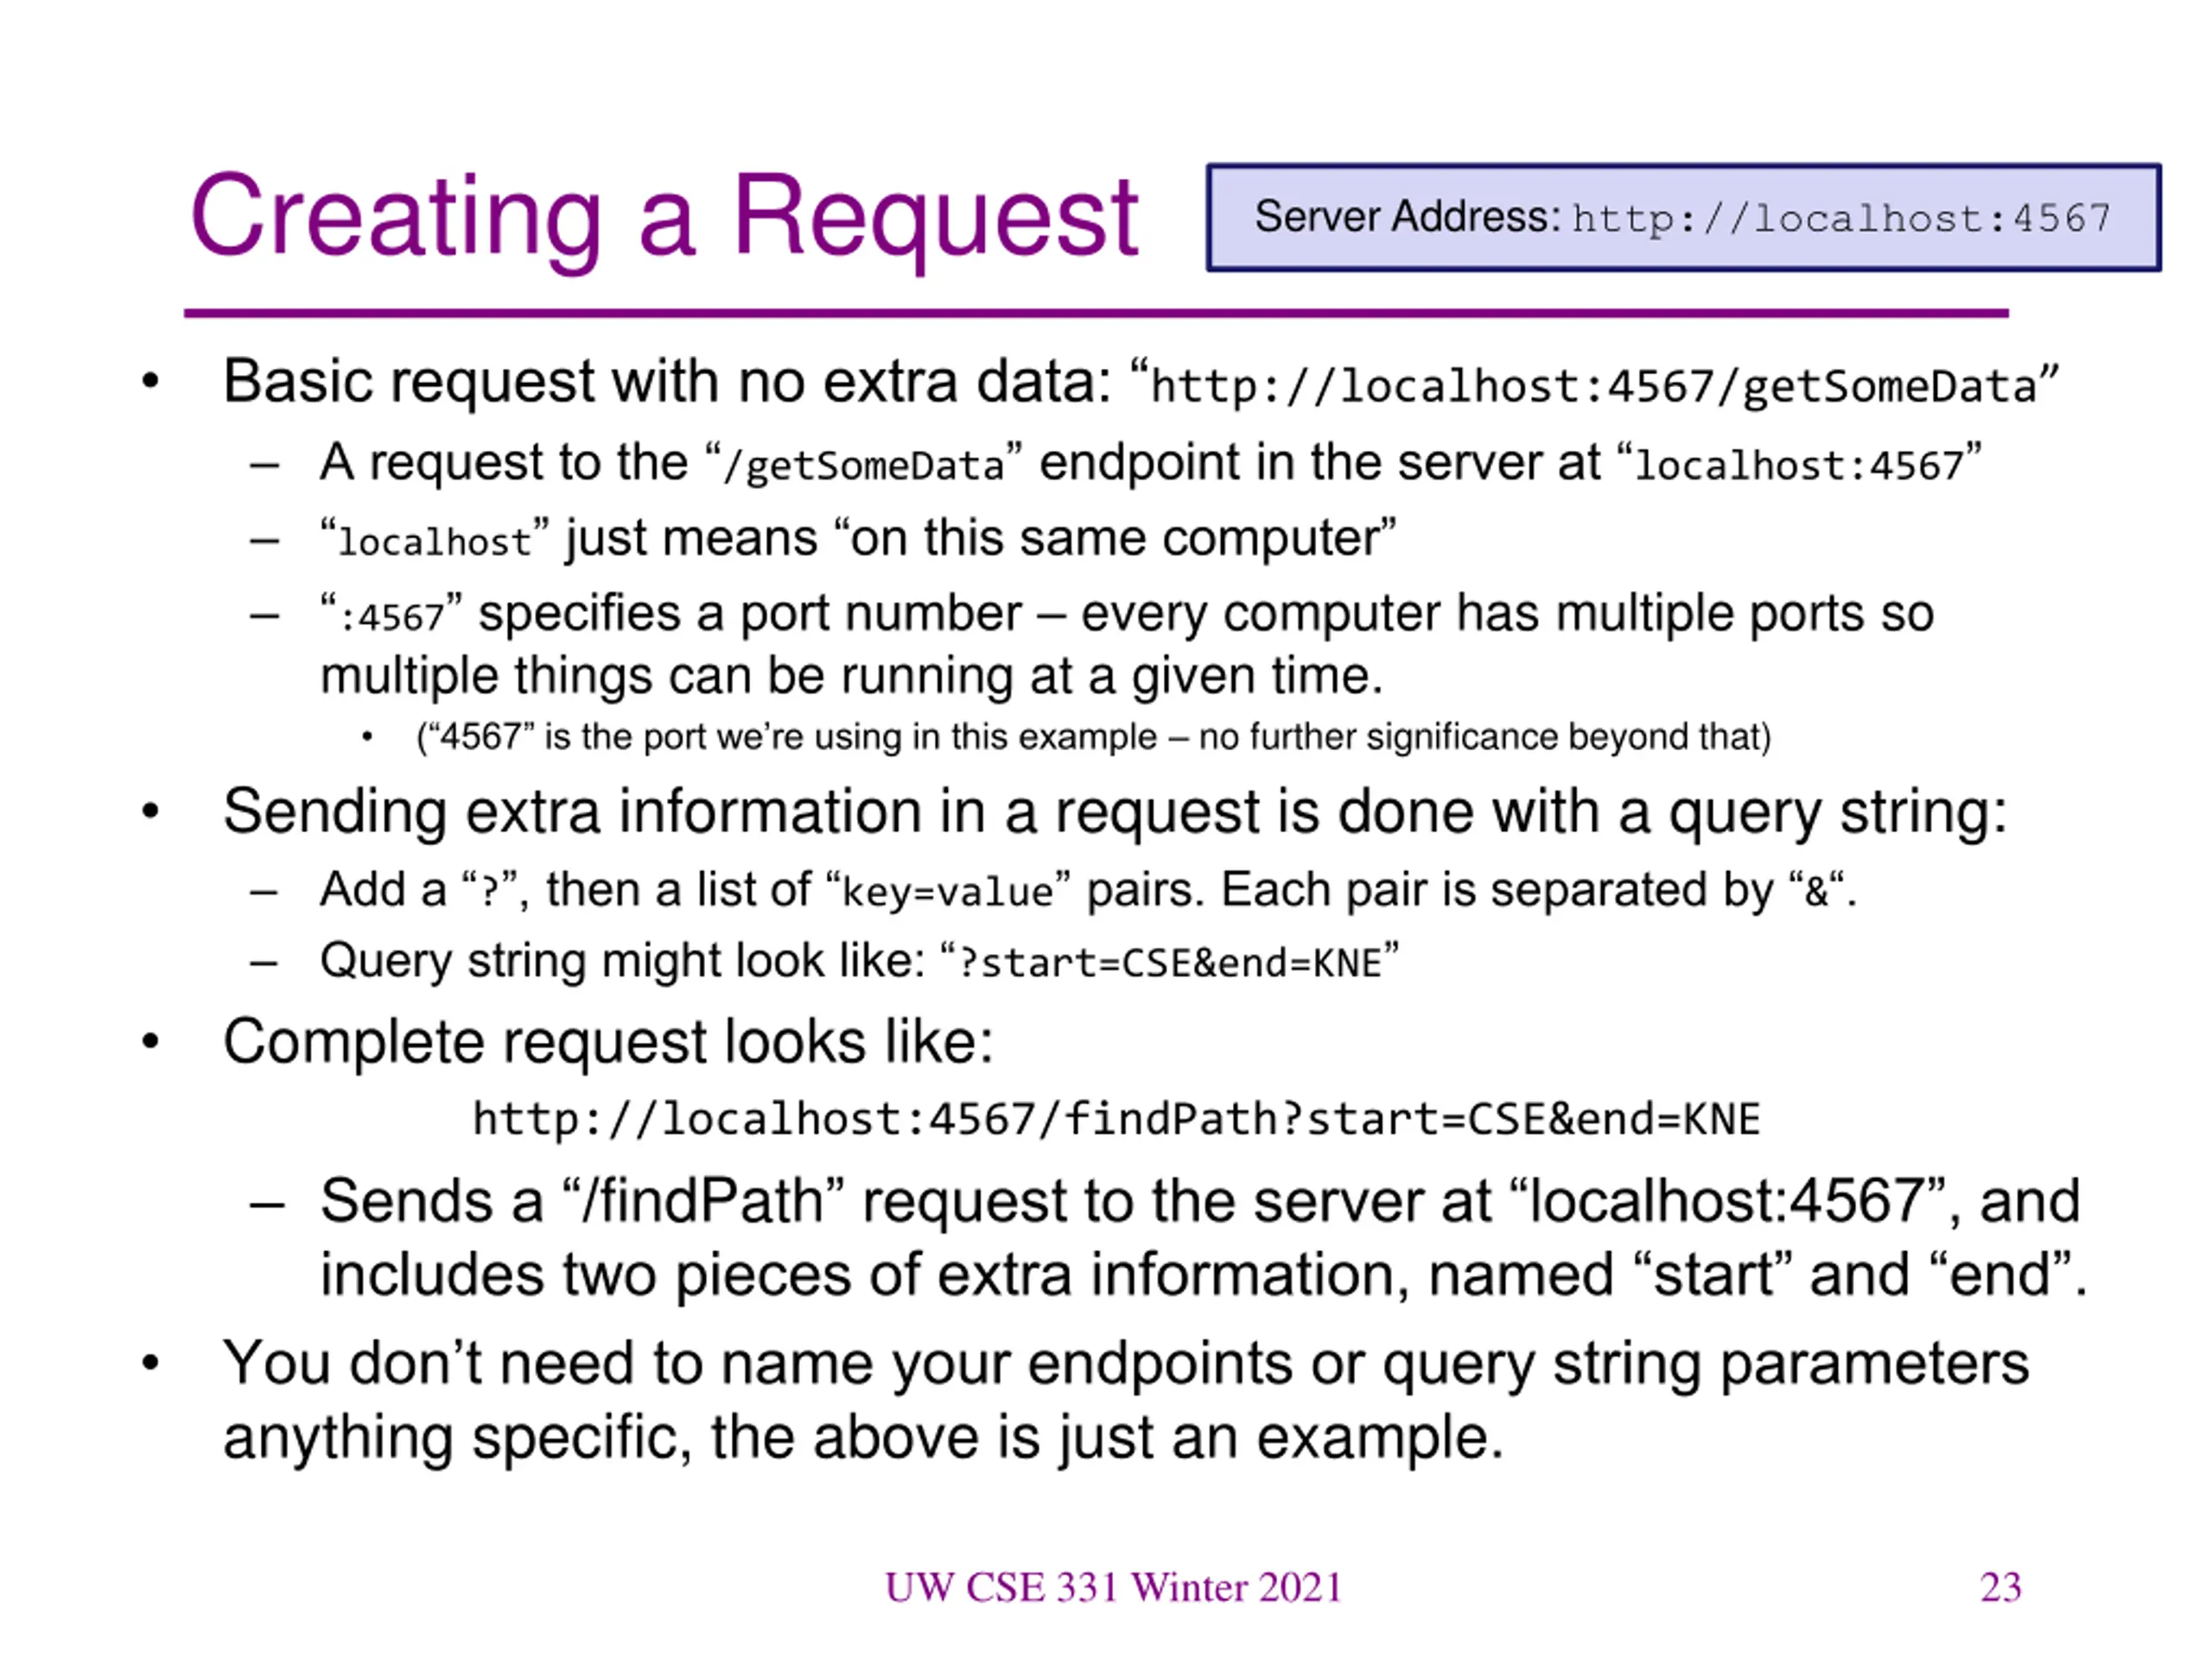Click the full findPath request URL
The width and height of the screenshot is (2212, 1659).
click(x=1116, y=1119)
